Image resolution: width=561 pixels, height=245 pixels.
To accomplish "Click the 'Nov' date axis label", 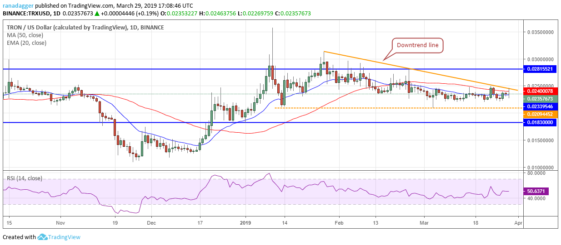I will coord(60,223).
